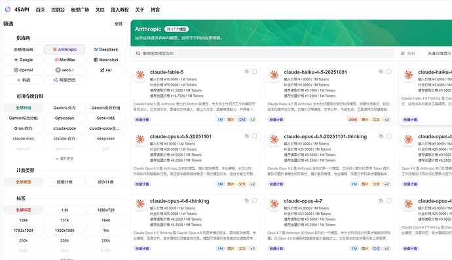Expand +2 tags on the non-thinking claude-opus-4-5-20251101 card

tap(252, 184)
